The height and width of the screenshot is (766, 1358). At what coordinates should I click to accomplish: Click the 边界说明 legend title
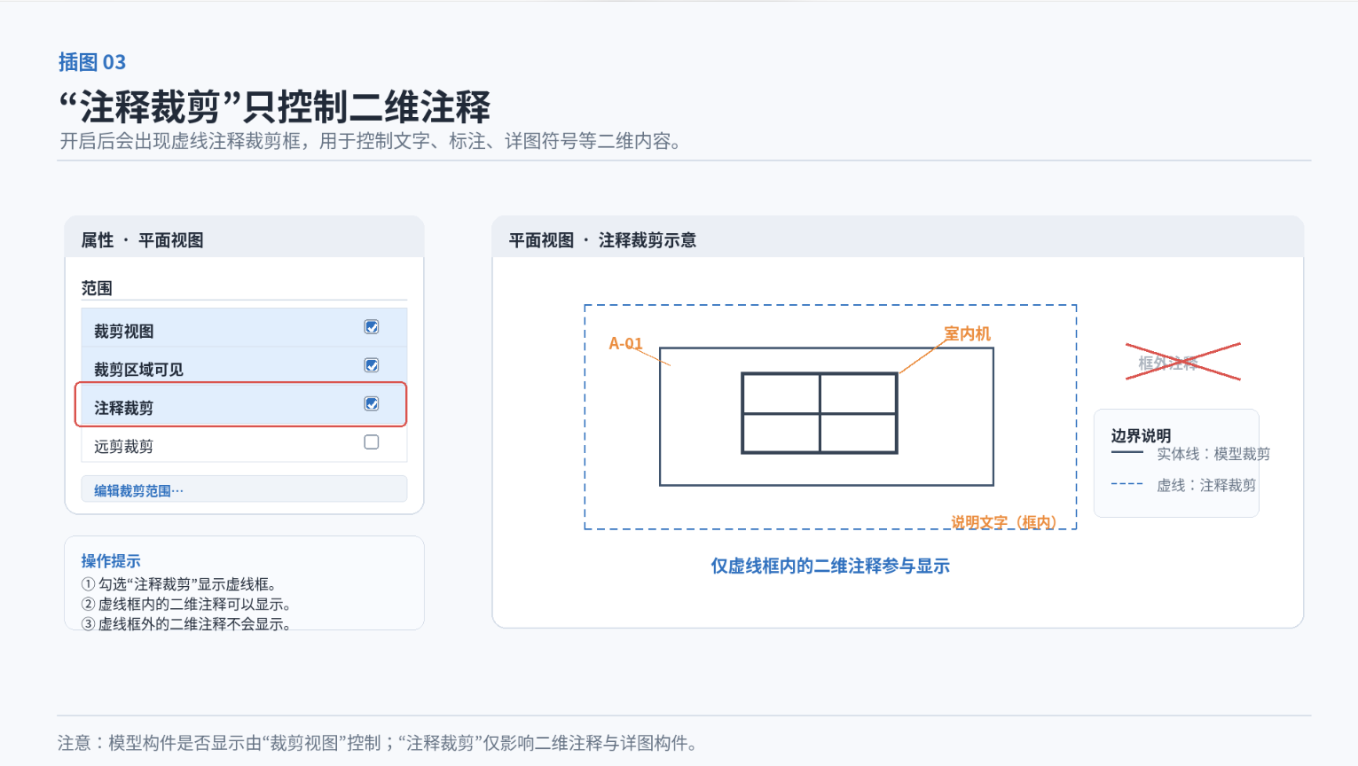tap(1141, 436)
